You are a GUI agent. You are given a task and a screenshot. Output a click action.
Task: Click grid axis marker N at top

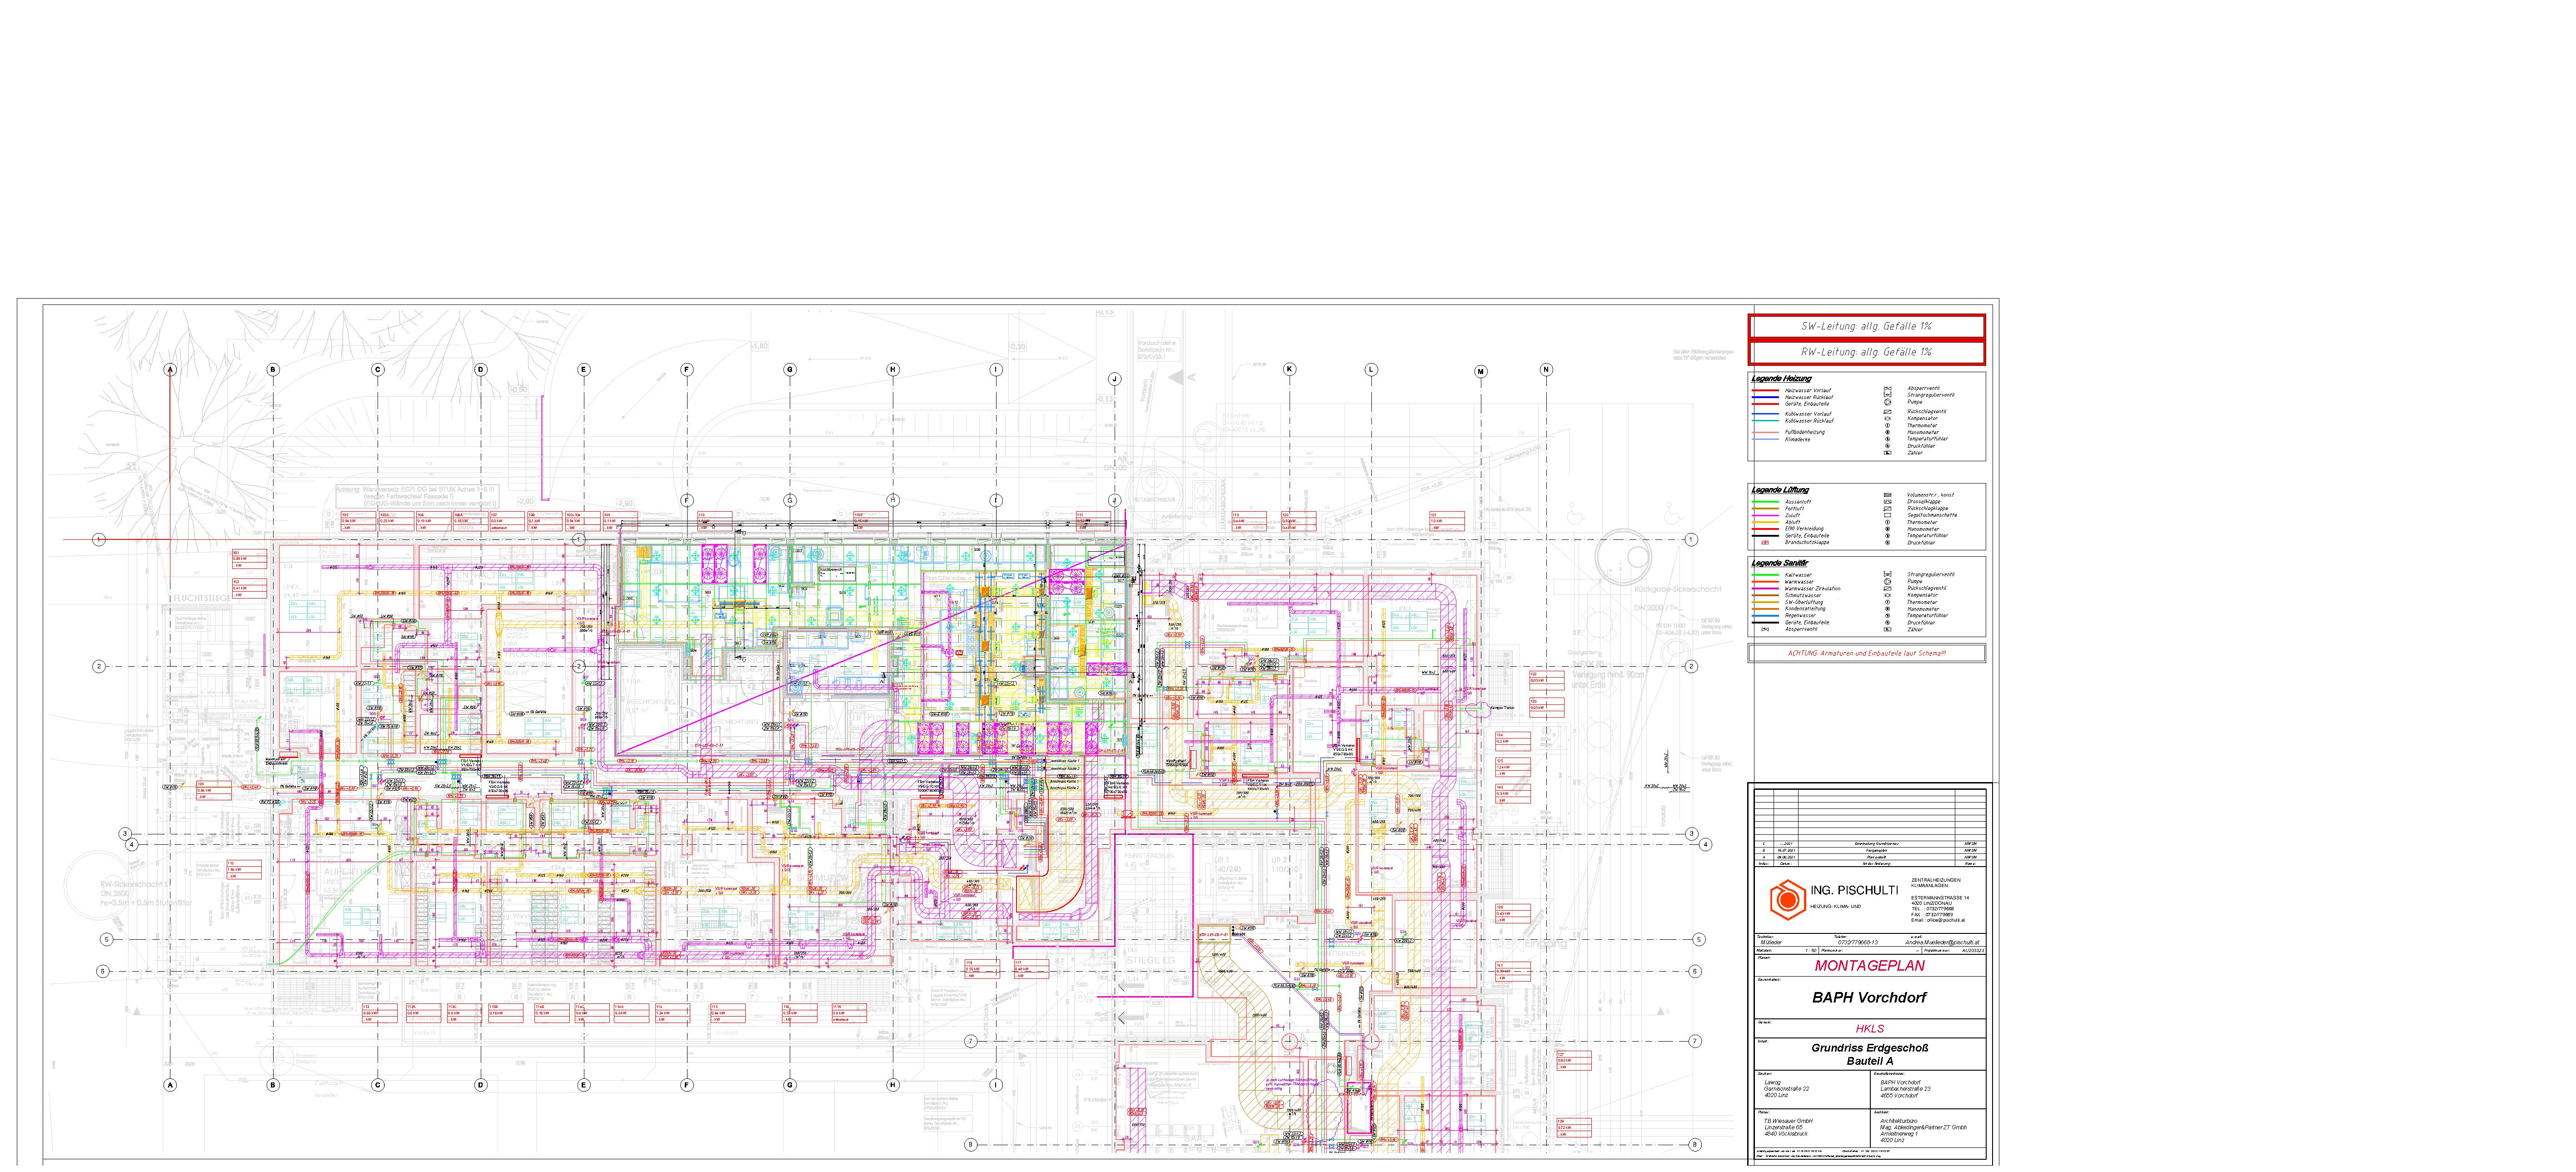click(1546, 370)
